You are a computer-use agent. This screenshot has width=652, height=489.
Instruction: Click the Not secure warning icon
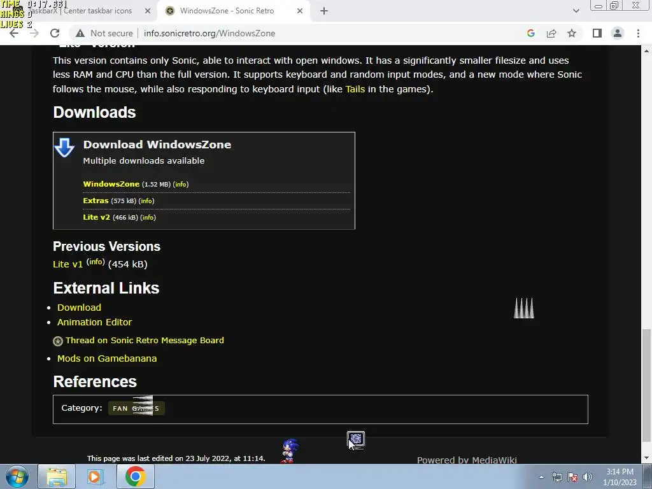tap(80, 33)
